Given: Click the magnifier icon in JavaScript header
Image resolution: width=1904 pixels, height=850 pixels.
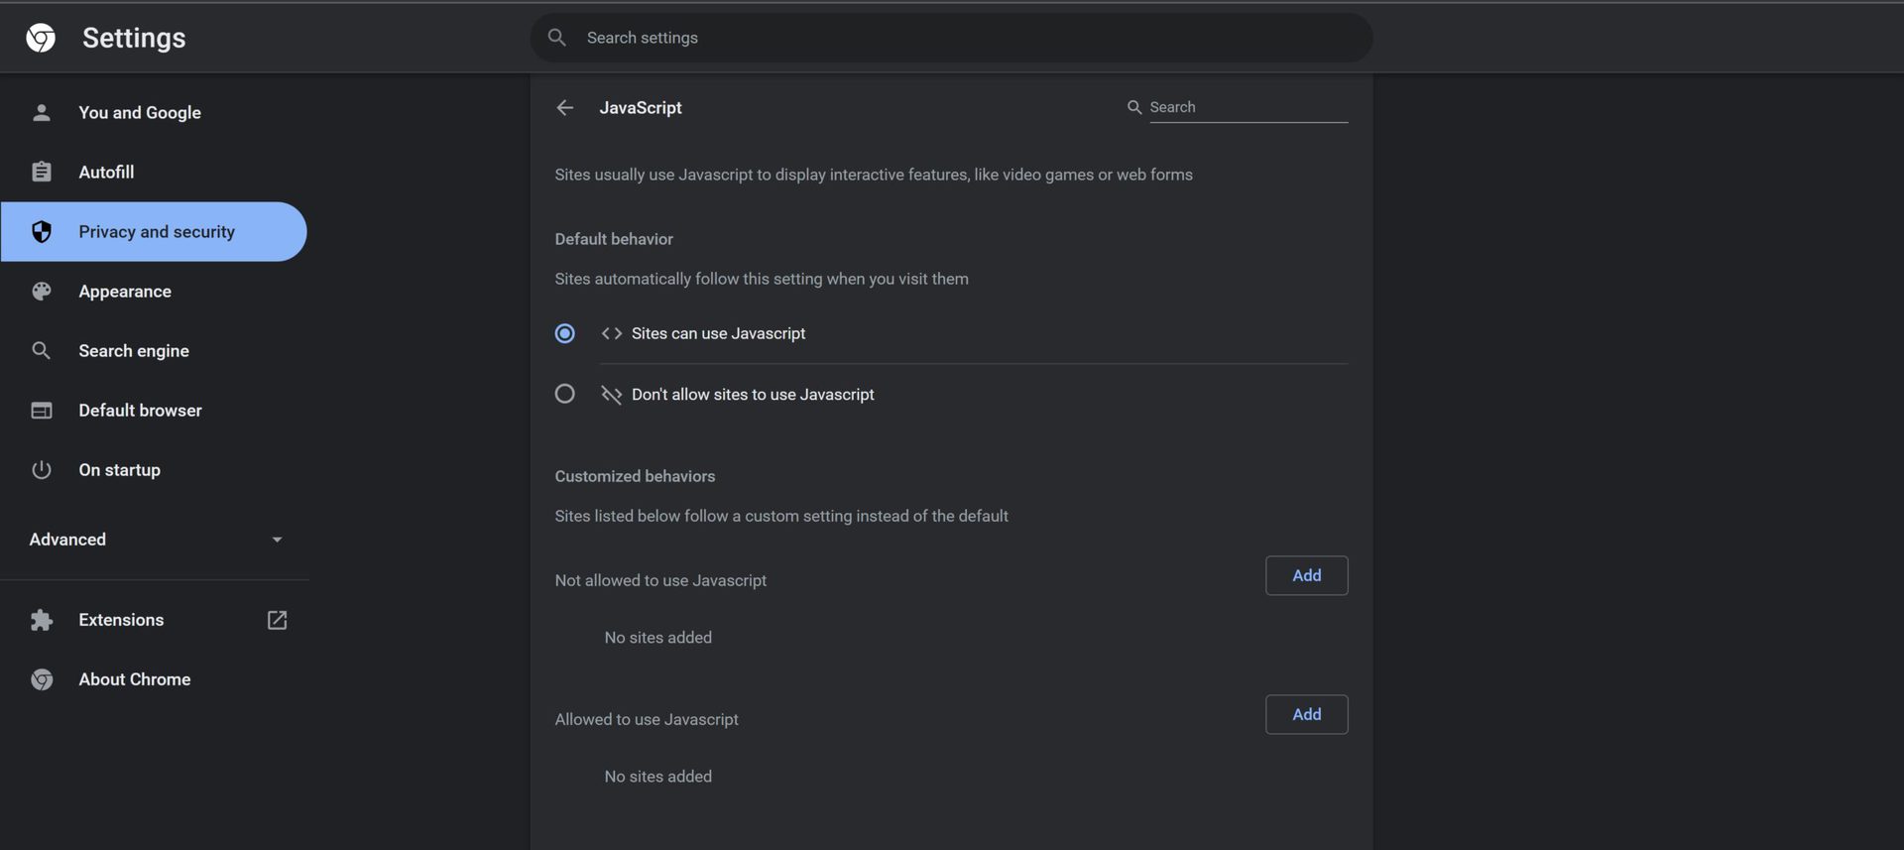Looking at the screenshot, I should tap(1134, 107).
